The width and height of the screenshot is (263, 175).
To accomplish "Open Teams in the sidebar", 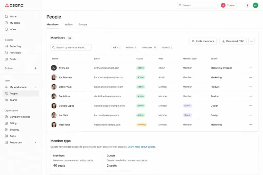I will click(x=13, y=100).
